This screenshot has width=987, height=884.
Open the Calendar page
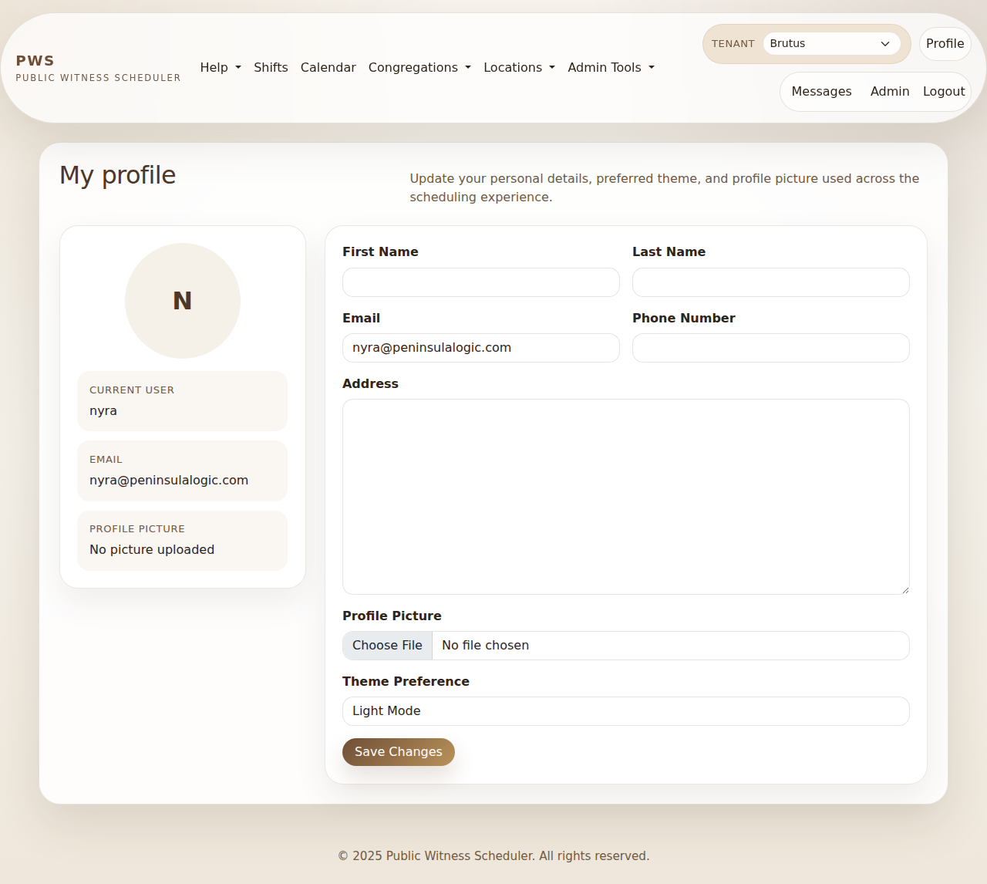coord(328,68)
